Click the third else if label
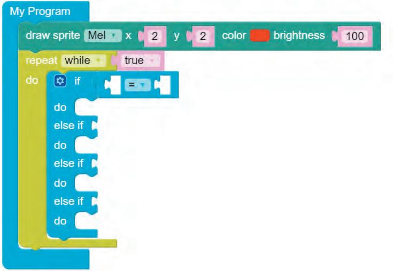 [68, 201]
